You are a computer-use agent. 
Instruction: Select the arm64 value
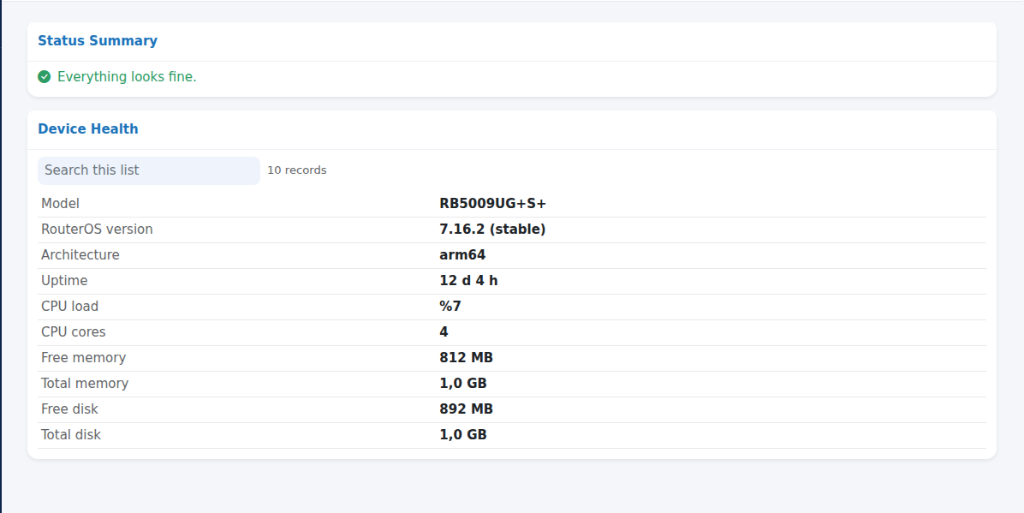click(x=462, y=255)
